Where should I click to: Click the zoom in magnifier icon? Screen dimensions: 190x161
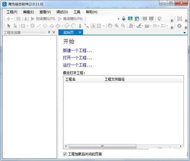point(117,26)
